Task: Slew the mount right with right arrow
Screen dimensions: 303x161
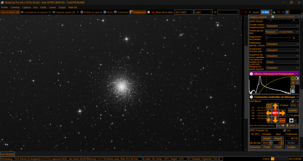Action: 282,113
